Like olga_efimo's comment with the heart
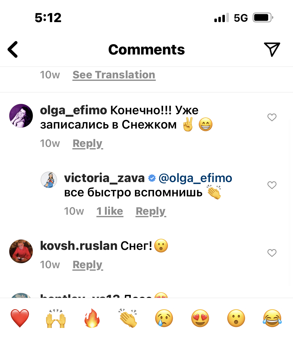Viewport: 293px width, 337px height. tap(272, 117)
